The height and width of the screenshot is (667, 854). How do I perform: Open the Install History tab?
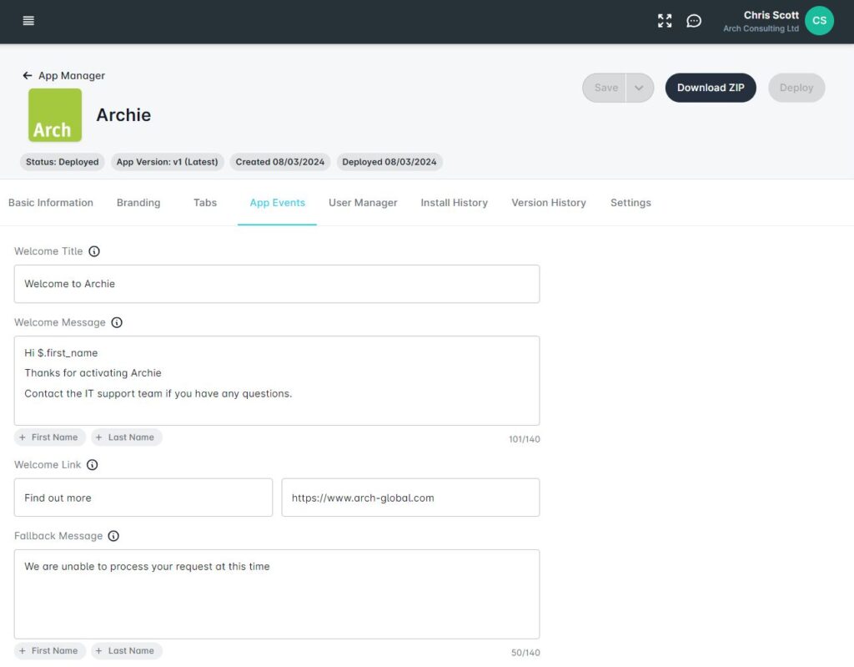(454, 203)
